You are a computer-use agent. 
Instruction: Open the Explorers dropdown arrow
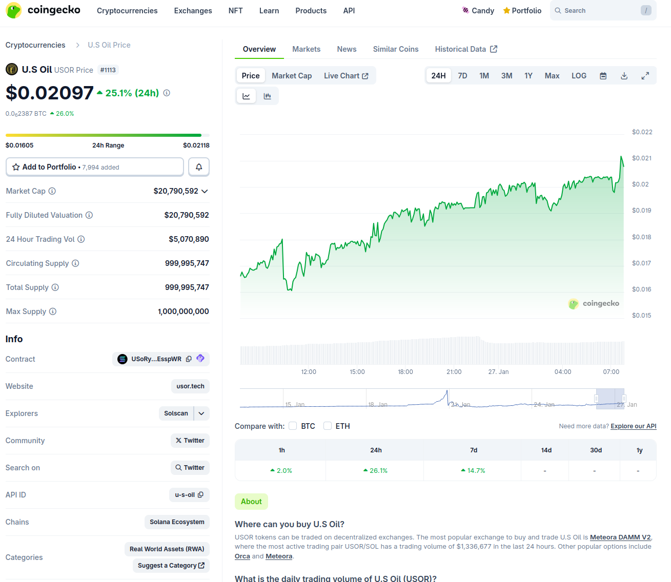(x=201, y=413)
